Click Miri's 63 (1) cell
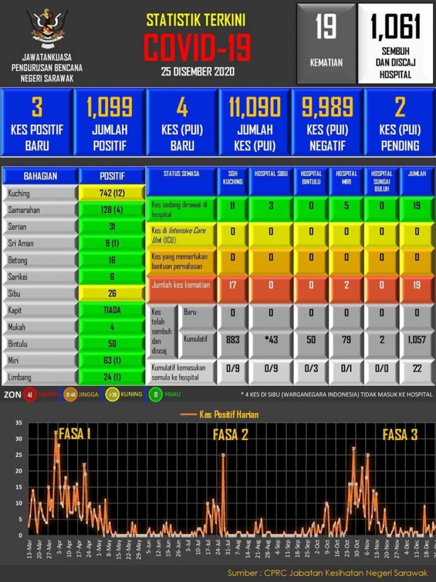This screenshot has height=582, width=436. [x=112, y=360]
